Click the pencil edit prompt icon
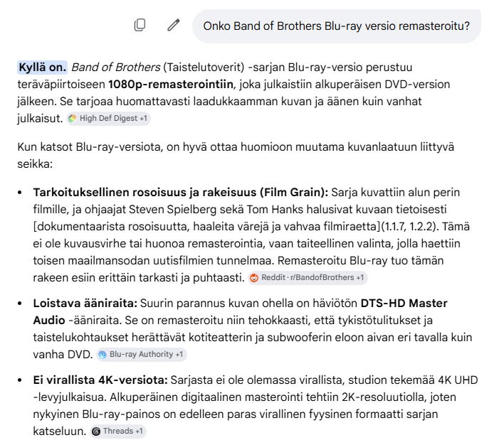Viewport: 494px width, 445px height. point(173,25)
